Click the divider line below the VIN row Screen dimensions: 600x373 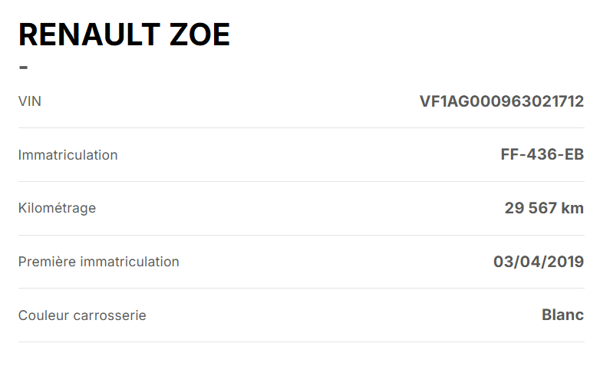click(302, 127)
